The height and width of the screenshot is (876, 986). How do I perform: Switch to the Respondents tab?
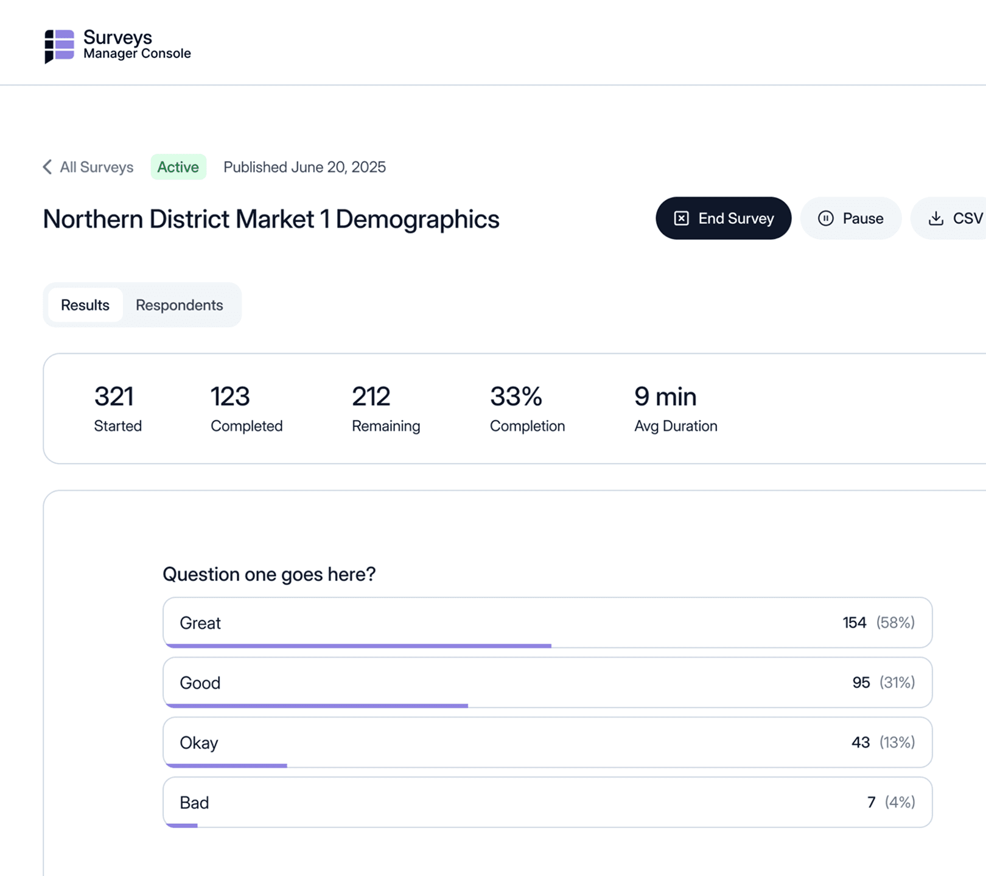pos(179,305)
